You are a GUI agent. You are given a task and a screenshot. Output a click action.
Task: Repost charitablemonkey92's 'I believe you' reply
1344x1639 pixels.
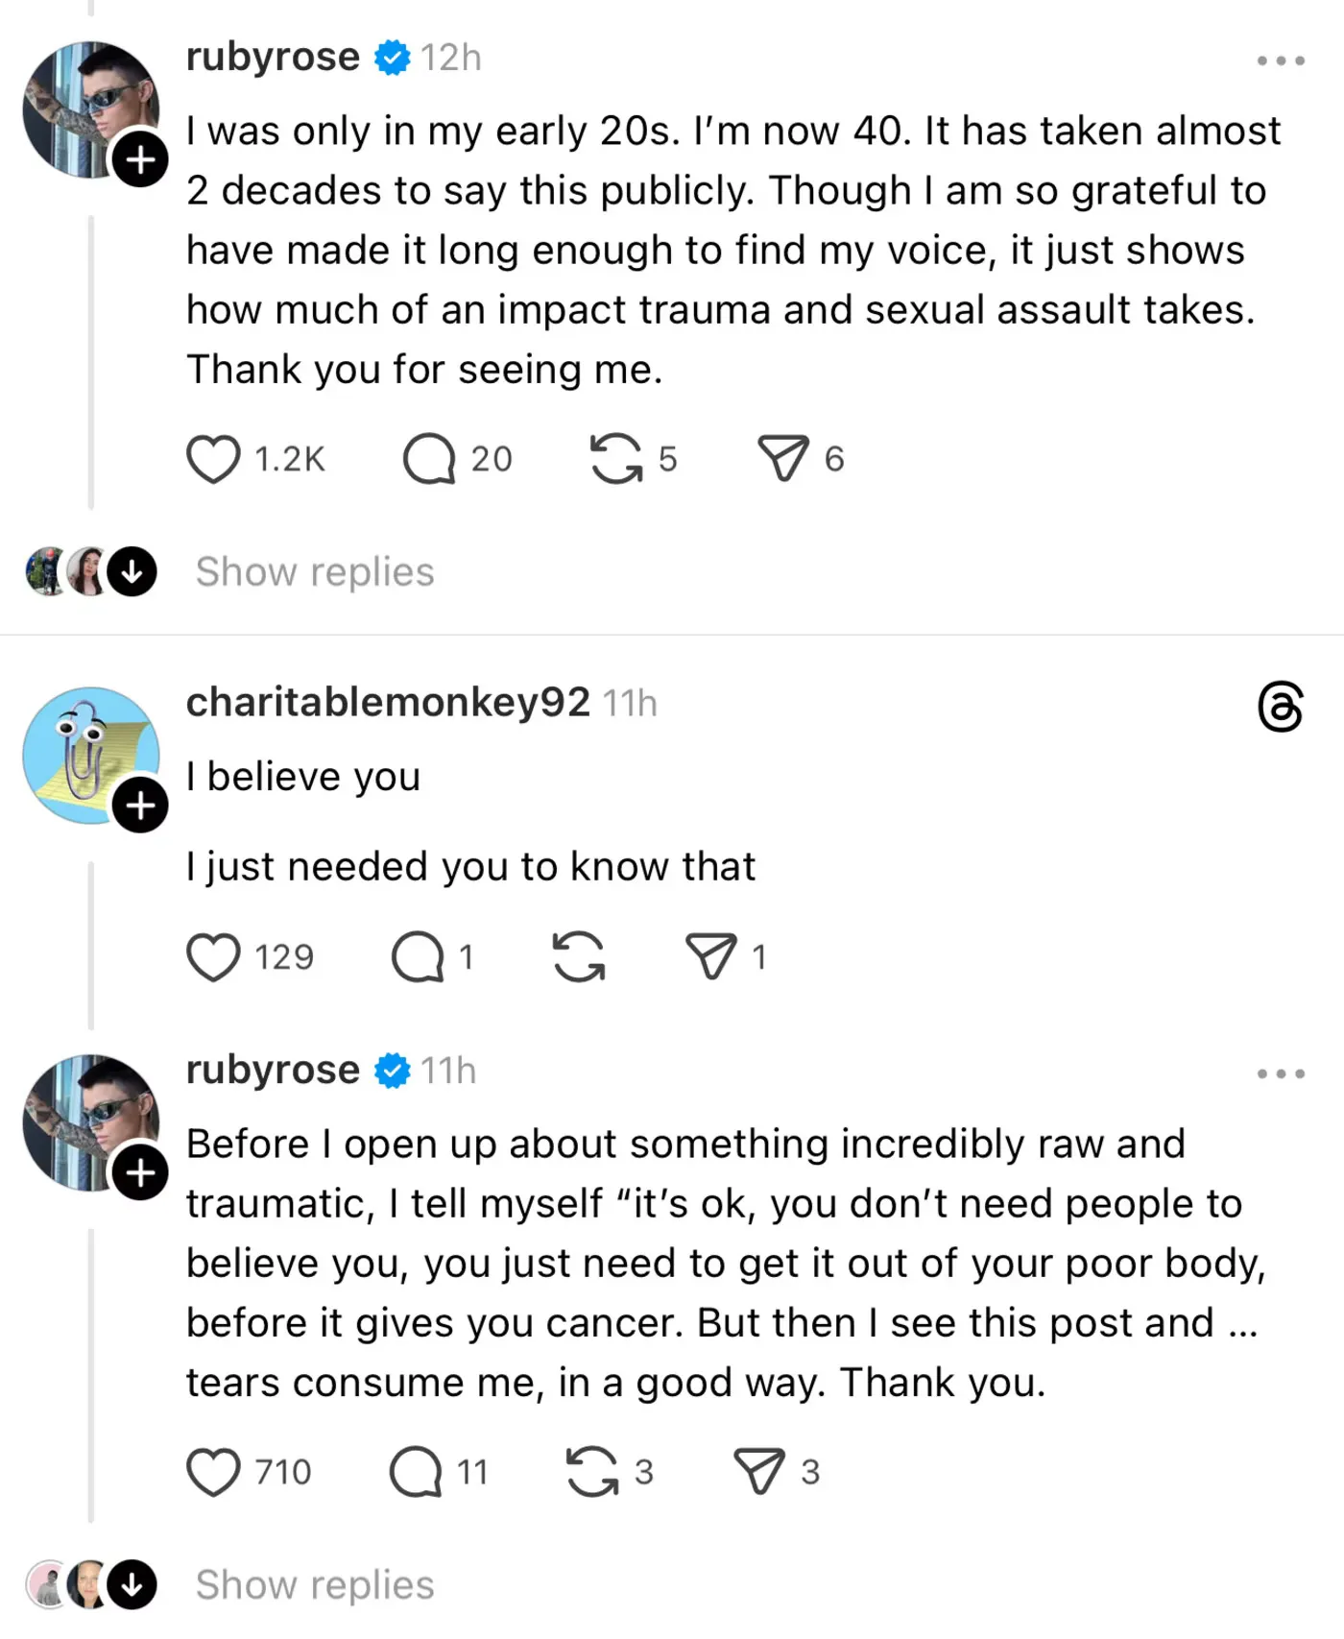pyautogui.click(x=579, y=957)
